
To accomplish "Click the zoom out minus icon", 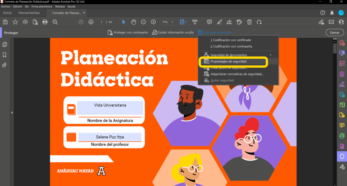I will [x=143, y=22].
